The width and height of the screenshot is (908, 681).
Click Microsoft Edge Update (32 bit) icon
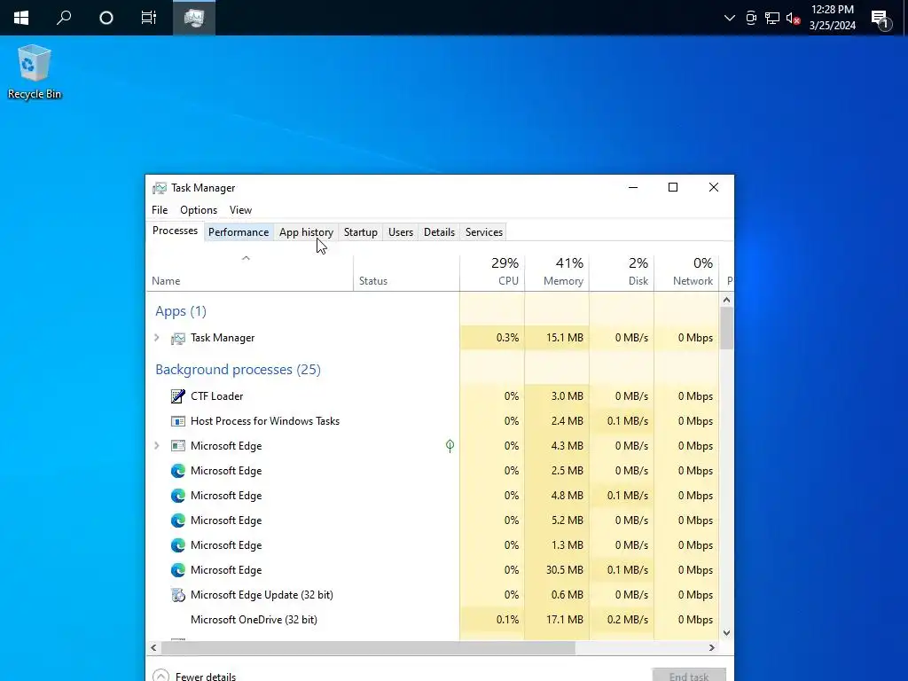[177, 595]
